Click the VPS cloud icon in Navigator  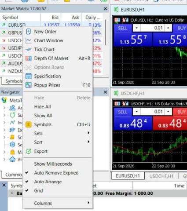point(12,159)
